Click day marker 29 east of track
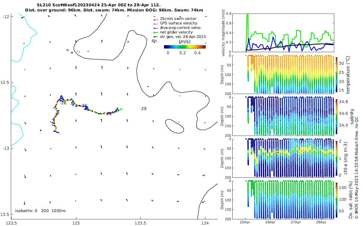Viewport: 363px width, 226px height. point(144,108)
